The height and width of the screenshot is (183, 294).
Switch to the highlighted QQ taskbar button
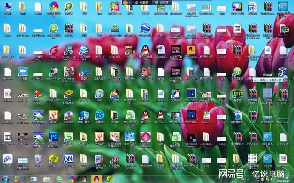[96, 179]
